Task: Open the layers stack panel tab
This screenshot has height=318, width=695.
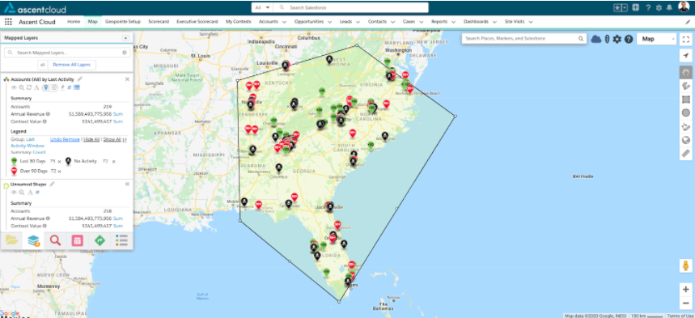Action: (34, 240)
